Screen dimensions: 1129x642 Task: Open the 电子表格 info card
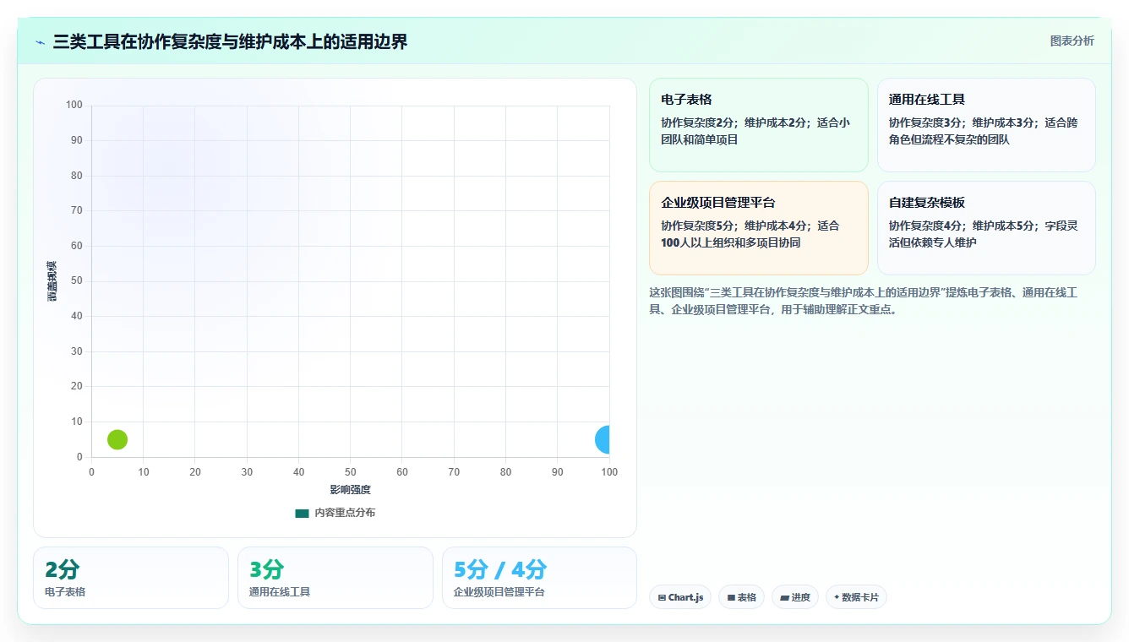click(758, 125)
